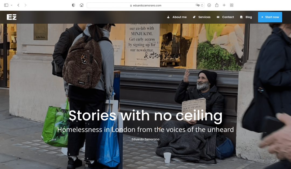Toggle the Safari sidebar icon
This screenshot has width=291, height=169.
pyautogui.click(x=6, y=5)
